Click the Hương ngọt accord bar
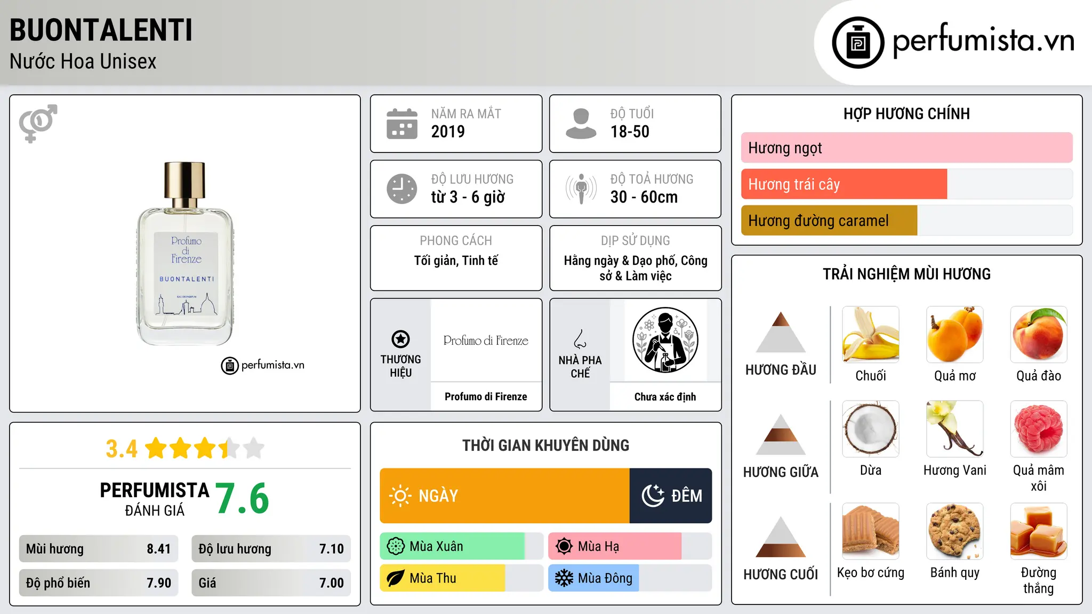The width and height of the screenshot is (1092, 614). (x=907, y=148)
